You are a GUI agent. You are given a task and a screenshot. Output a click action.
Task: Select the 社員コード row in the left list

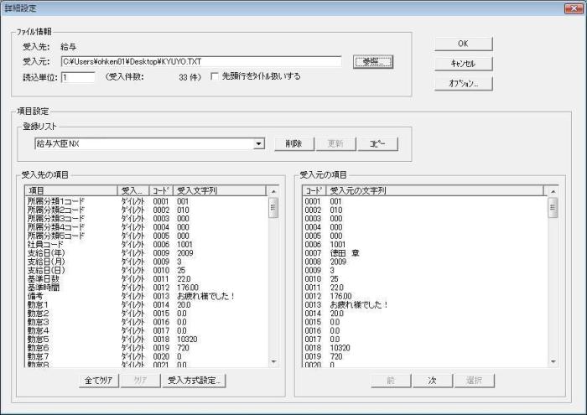[48, 244]
